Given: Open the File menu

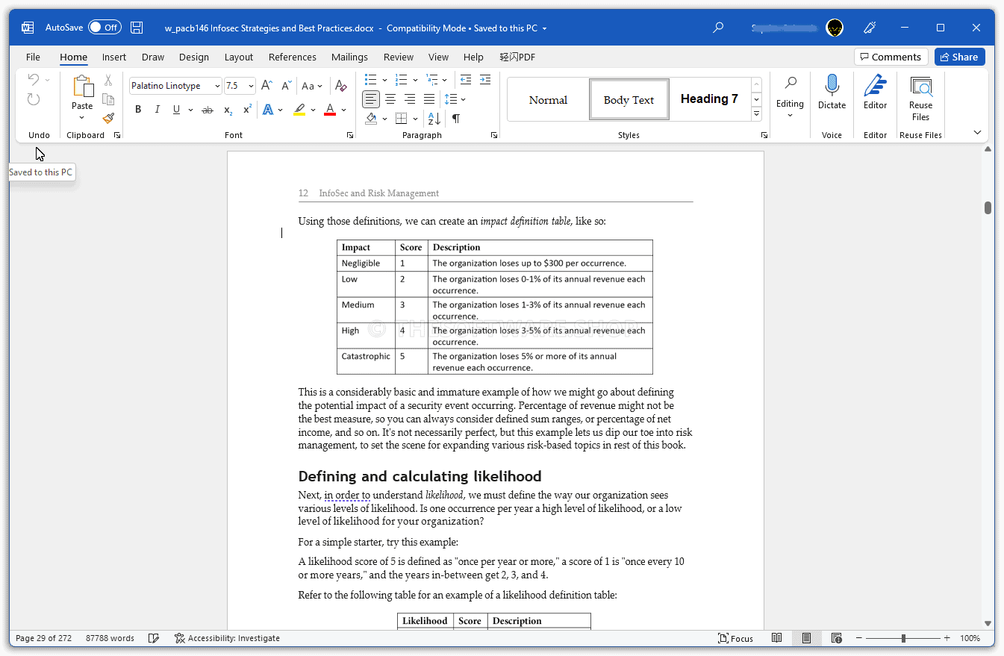Looking at the screenshot, I should 33,57.
